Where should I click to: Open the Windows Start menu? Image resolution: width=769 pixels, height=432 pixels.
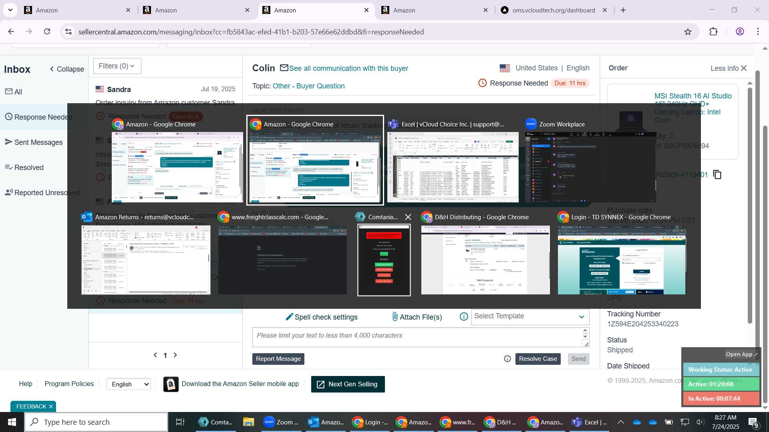click(12, 422)
